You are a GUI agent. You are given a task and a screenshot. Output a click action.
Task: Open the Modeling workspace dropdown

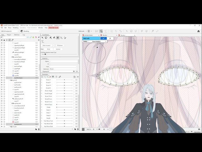(30, 31)
